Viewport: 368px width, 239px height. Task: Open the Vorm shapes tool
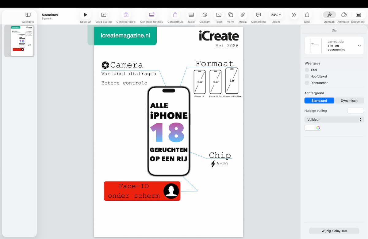tap(231, 15)
